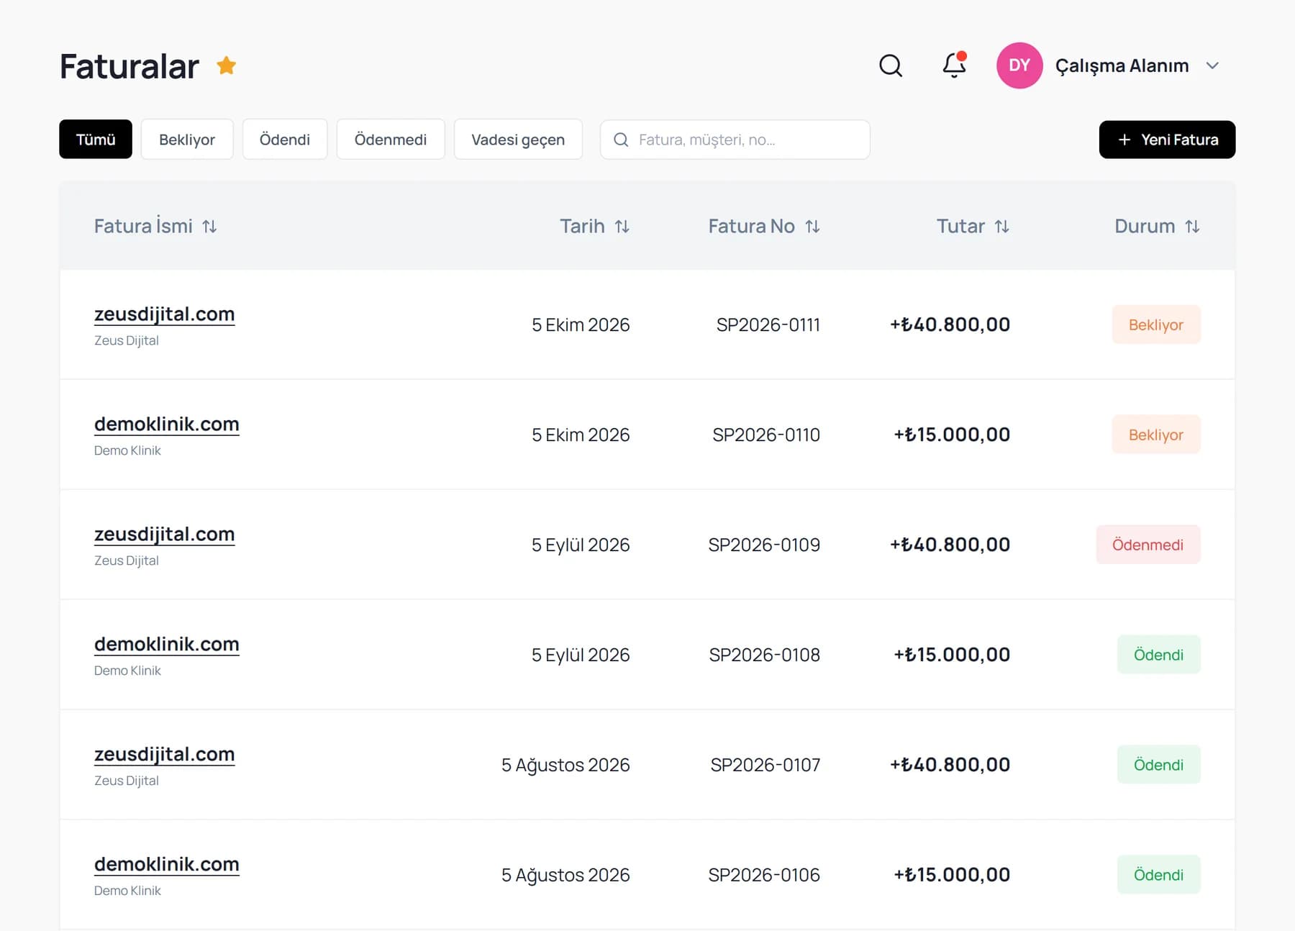Click the DY profile avatar
Image resolution: width=1295 pixels, height=931 pixels.
click(1019, 65)
